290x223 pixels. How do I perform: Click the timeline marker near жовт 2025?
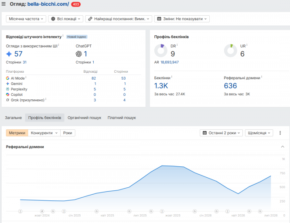(x=162, y=211)
